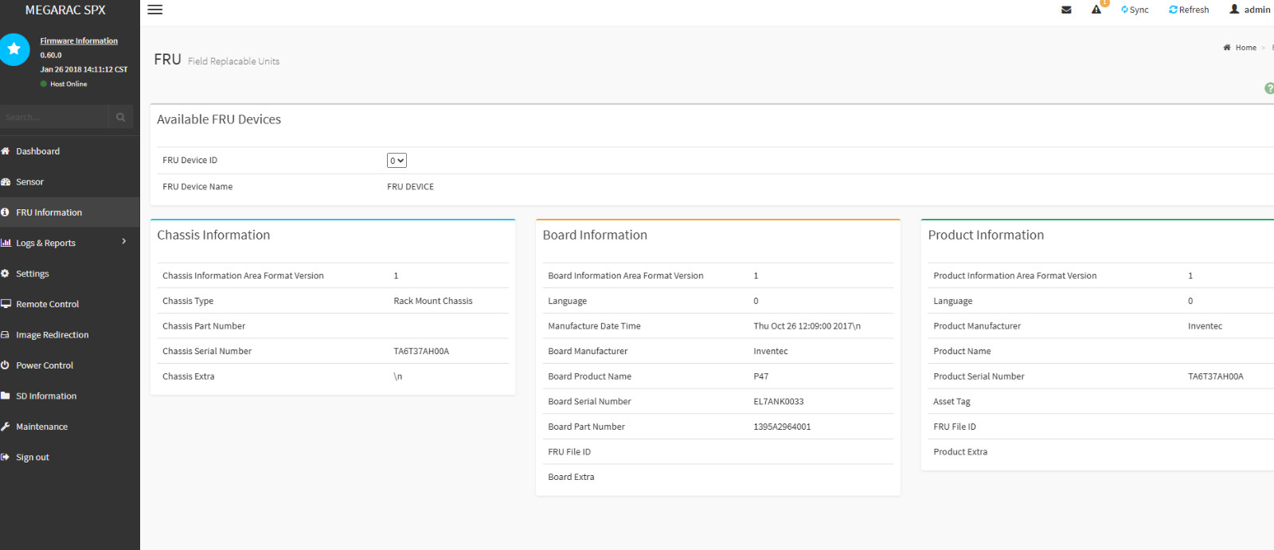Click the Refresh icon button
Viewport: 1274px width, 550px height.
(1189, 10)
